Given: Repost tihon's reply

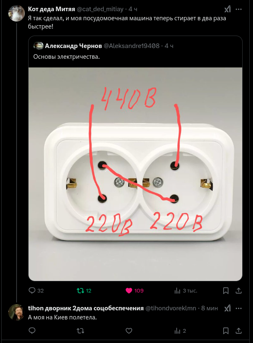Looking at the screenshot, I should (x=80, y=331).
